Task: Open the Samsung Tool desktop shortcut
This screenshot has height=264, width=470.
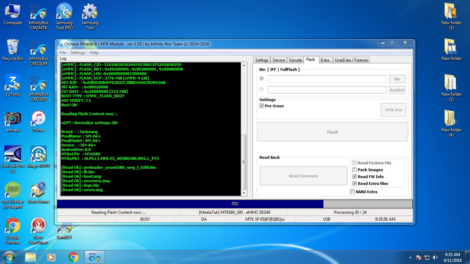Action: point(90,17)
